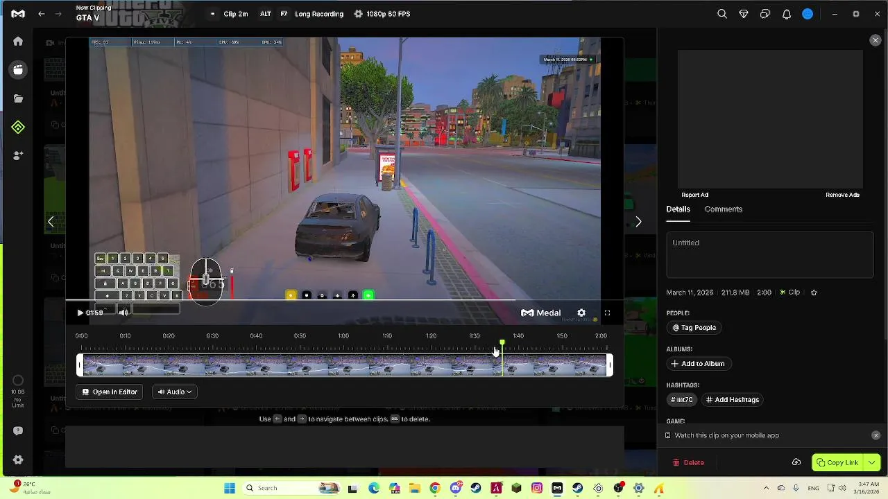The image size is (888, 499).
Task: Click the scissors Clip type label
Action: pos(790,292)
